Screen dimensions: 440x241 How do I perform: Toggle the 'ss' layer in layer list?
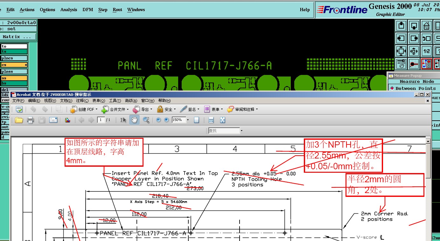tap(14, 78)
